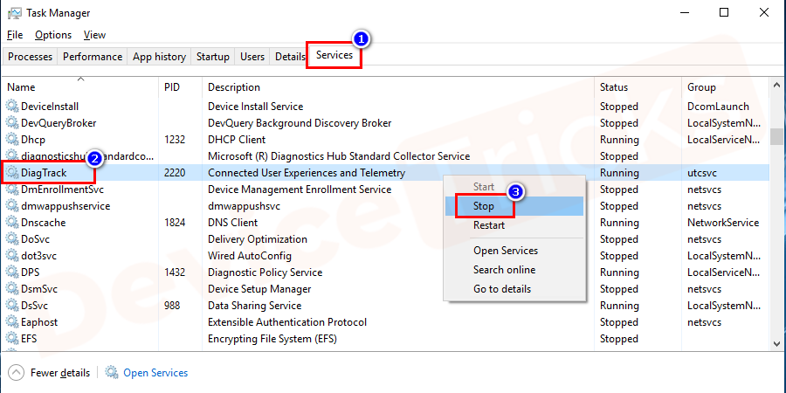
Task: Click the gear icon beside DmEnrollmentSvc
Action: 11,190
